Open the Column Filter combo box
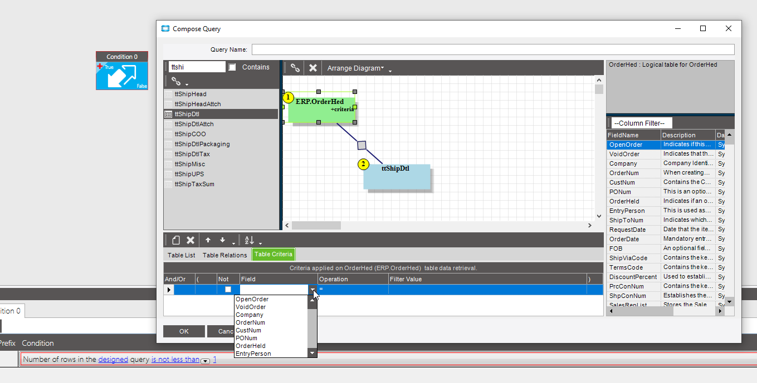Viewport: 757px width, 383px height. 642,123
